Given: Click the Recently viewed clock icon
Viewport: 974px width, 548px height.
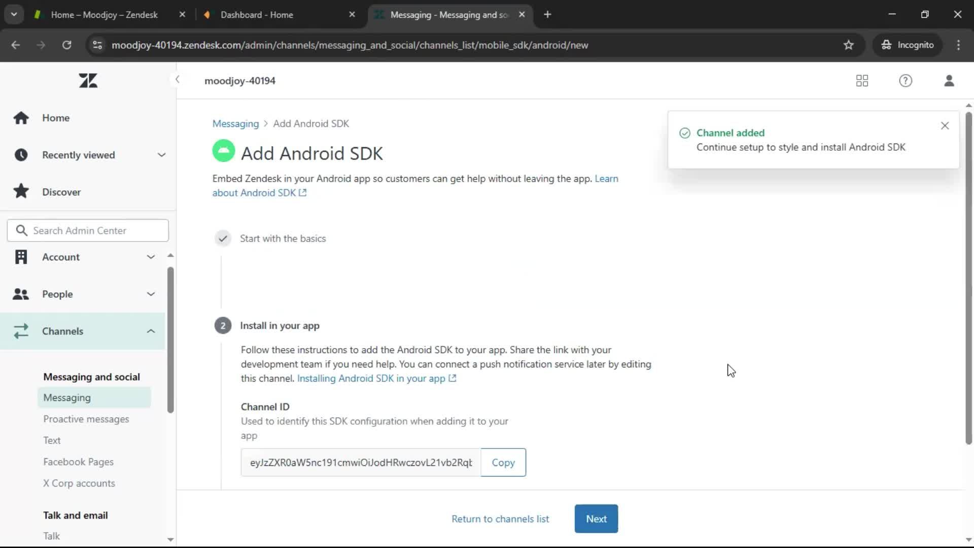Looking at the screenshot, I should [x=21, y=155].
